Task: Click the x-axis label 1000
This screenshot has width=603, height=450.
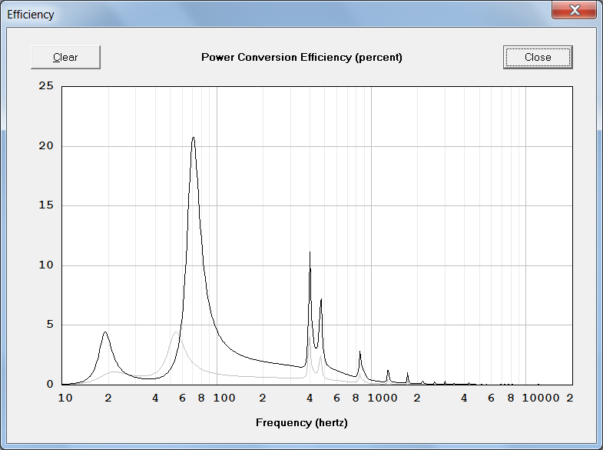Action: pyautogui.click(x=383, y=398)
